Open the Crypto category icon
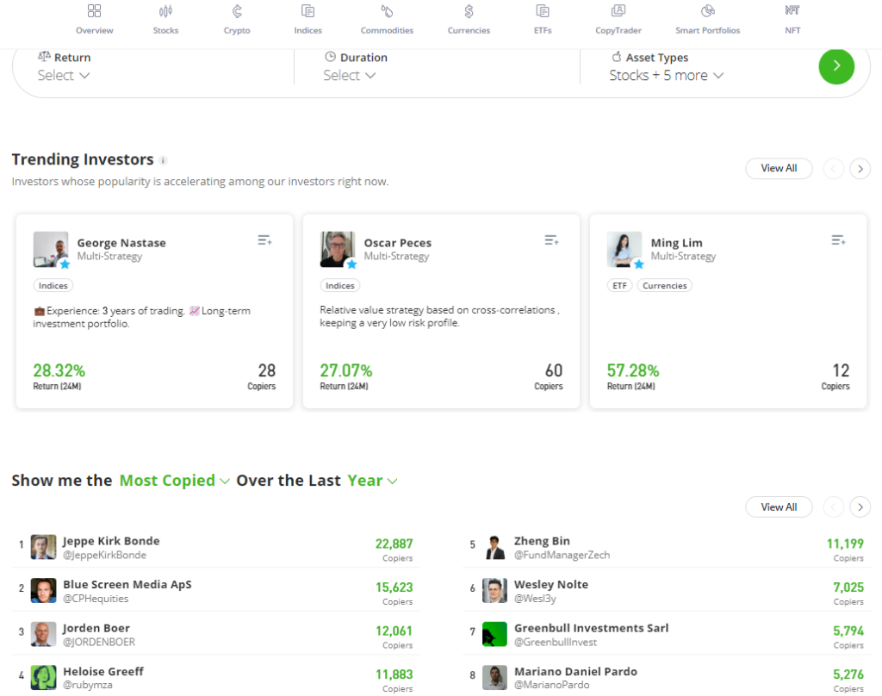 pyautogui.click(x=237, y=12)
